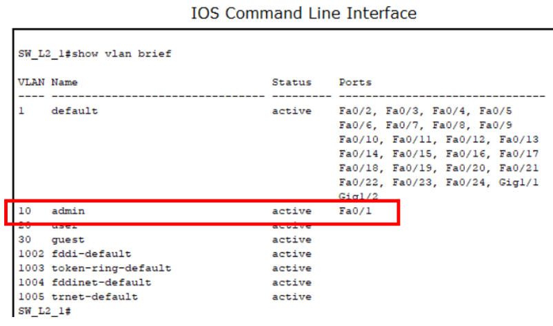This screenshot has width=553, height=326.
Task: Click the active status of admin VLAN
Action: pos(292,211)
